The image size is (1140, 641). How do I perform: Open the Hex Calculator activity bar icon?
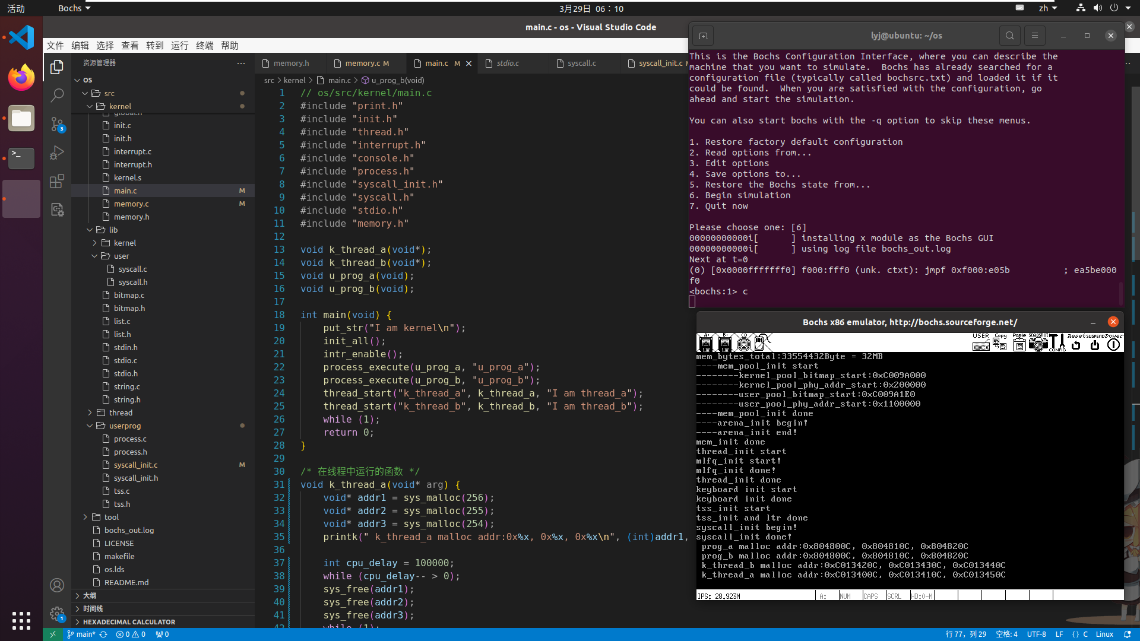pos(57,210)
